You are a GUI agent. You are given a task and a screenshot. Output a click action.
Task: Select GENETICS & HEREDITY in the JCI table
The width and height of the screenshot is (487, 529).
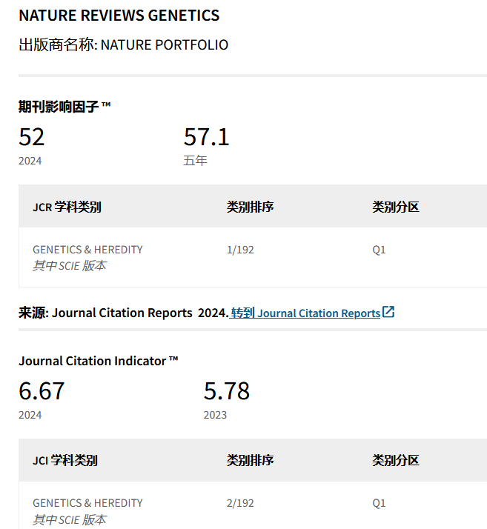(87, 503)
